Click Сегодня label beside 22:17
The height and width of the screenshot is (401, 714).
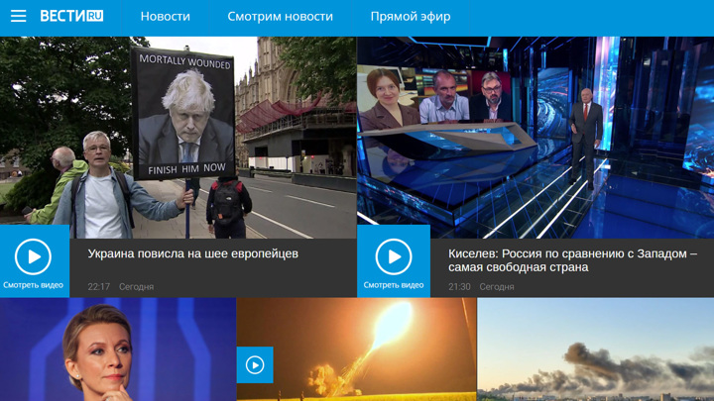pos(136,287)
